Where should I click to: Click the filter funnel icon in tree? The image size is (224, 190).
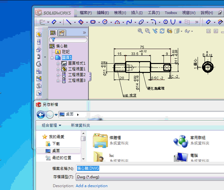click(53, 39)
